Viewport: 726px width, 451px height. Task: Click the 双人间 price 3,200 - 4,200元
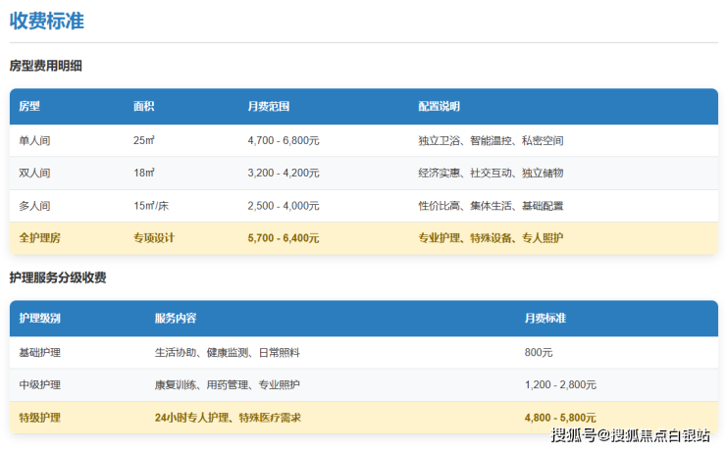pyautogui.click(x=284, y=173)
